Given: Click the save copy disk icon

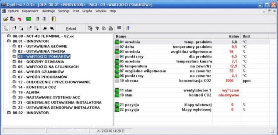Looking at the screenshot, I should [x=13, y=19].
